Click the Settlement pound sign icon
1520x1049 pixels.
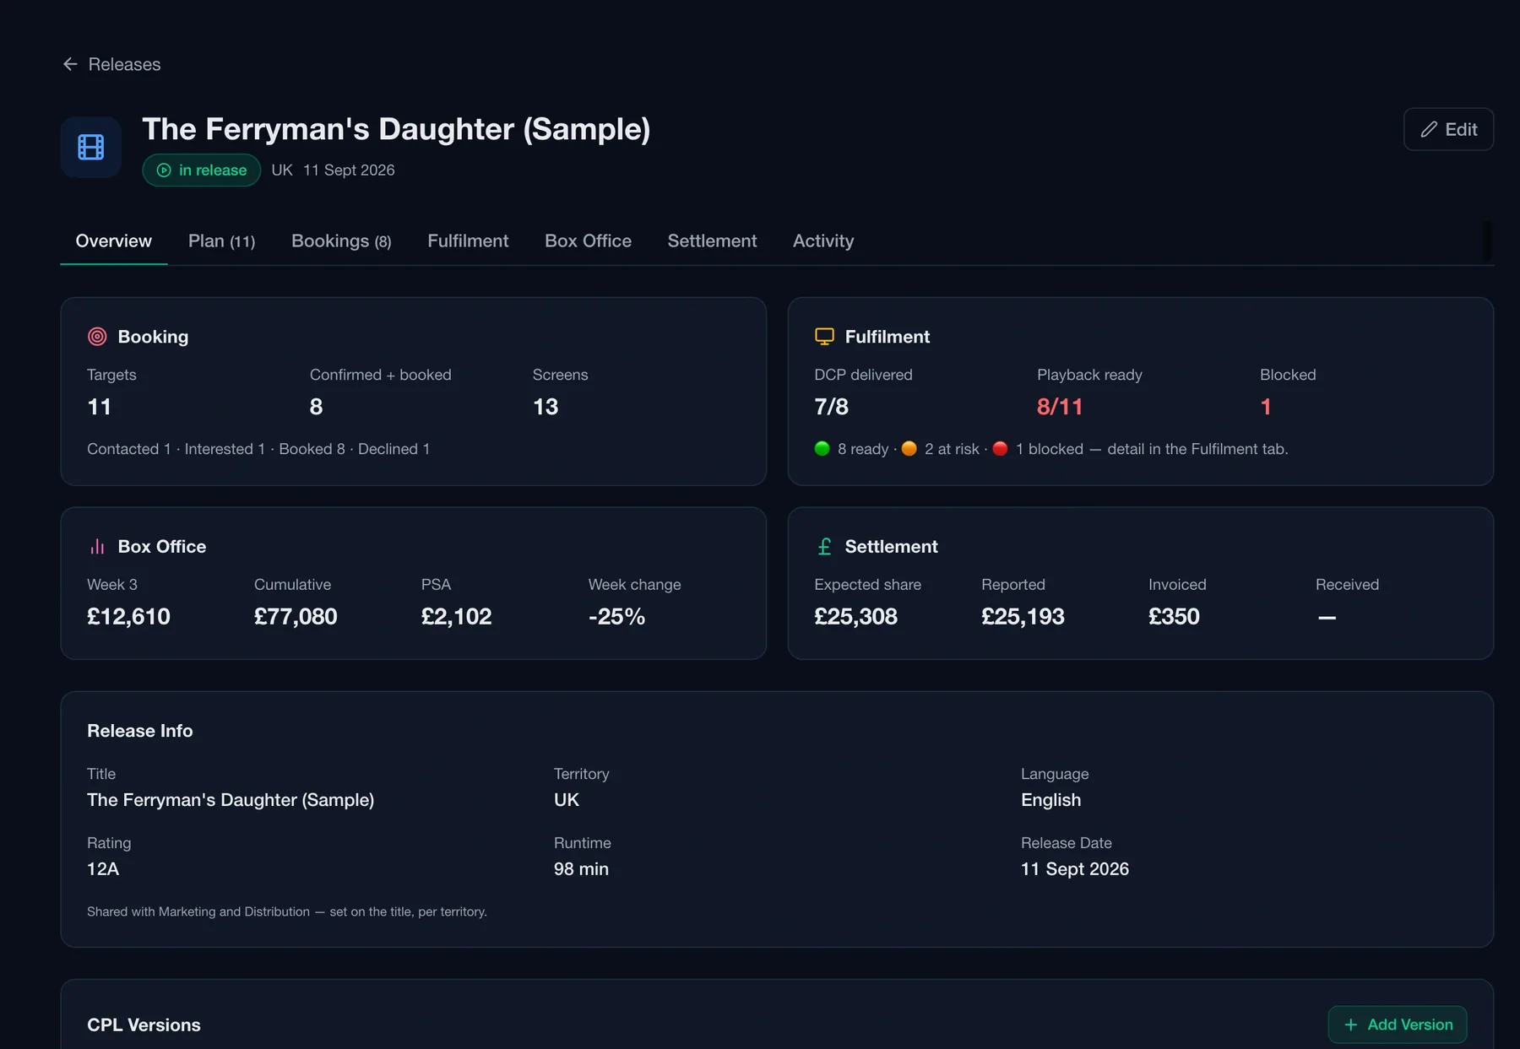(x=824, y=547)
